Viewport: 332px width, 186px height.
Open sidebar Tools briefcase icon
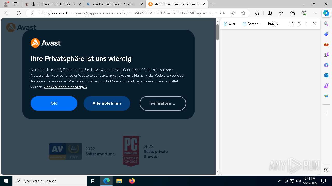[326, 44]
